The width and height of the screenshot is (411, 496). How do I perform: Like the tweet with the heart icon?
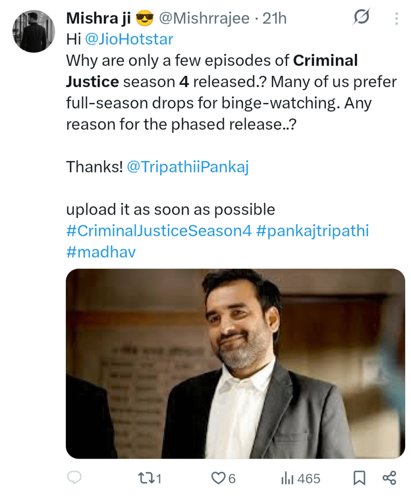[218, 479]
